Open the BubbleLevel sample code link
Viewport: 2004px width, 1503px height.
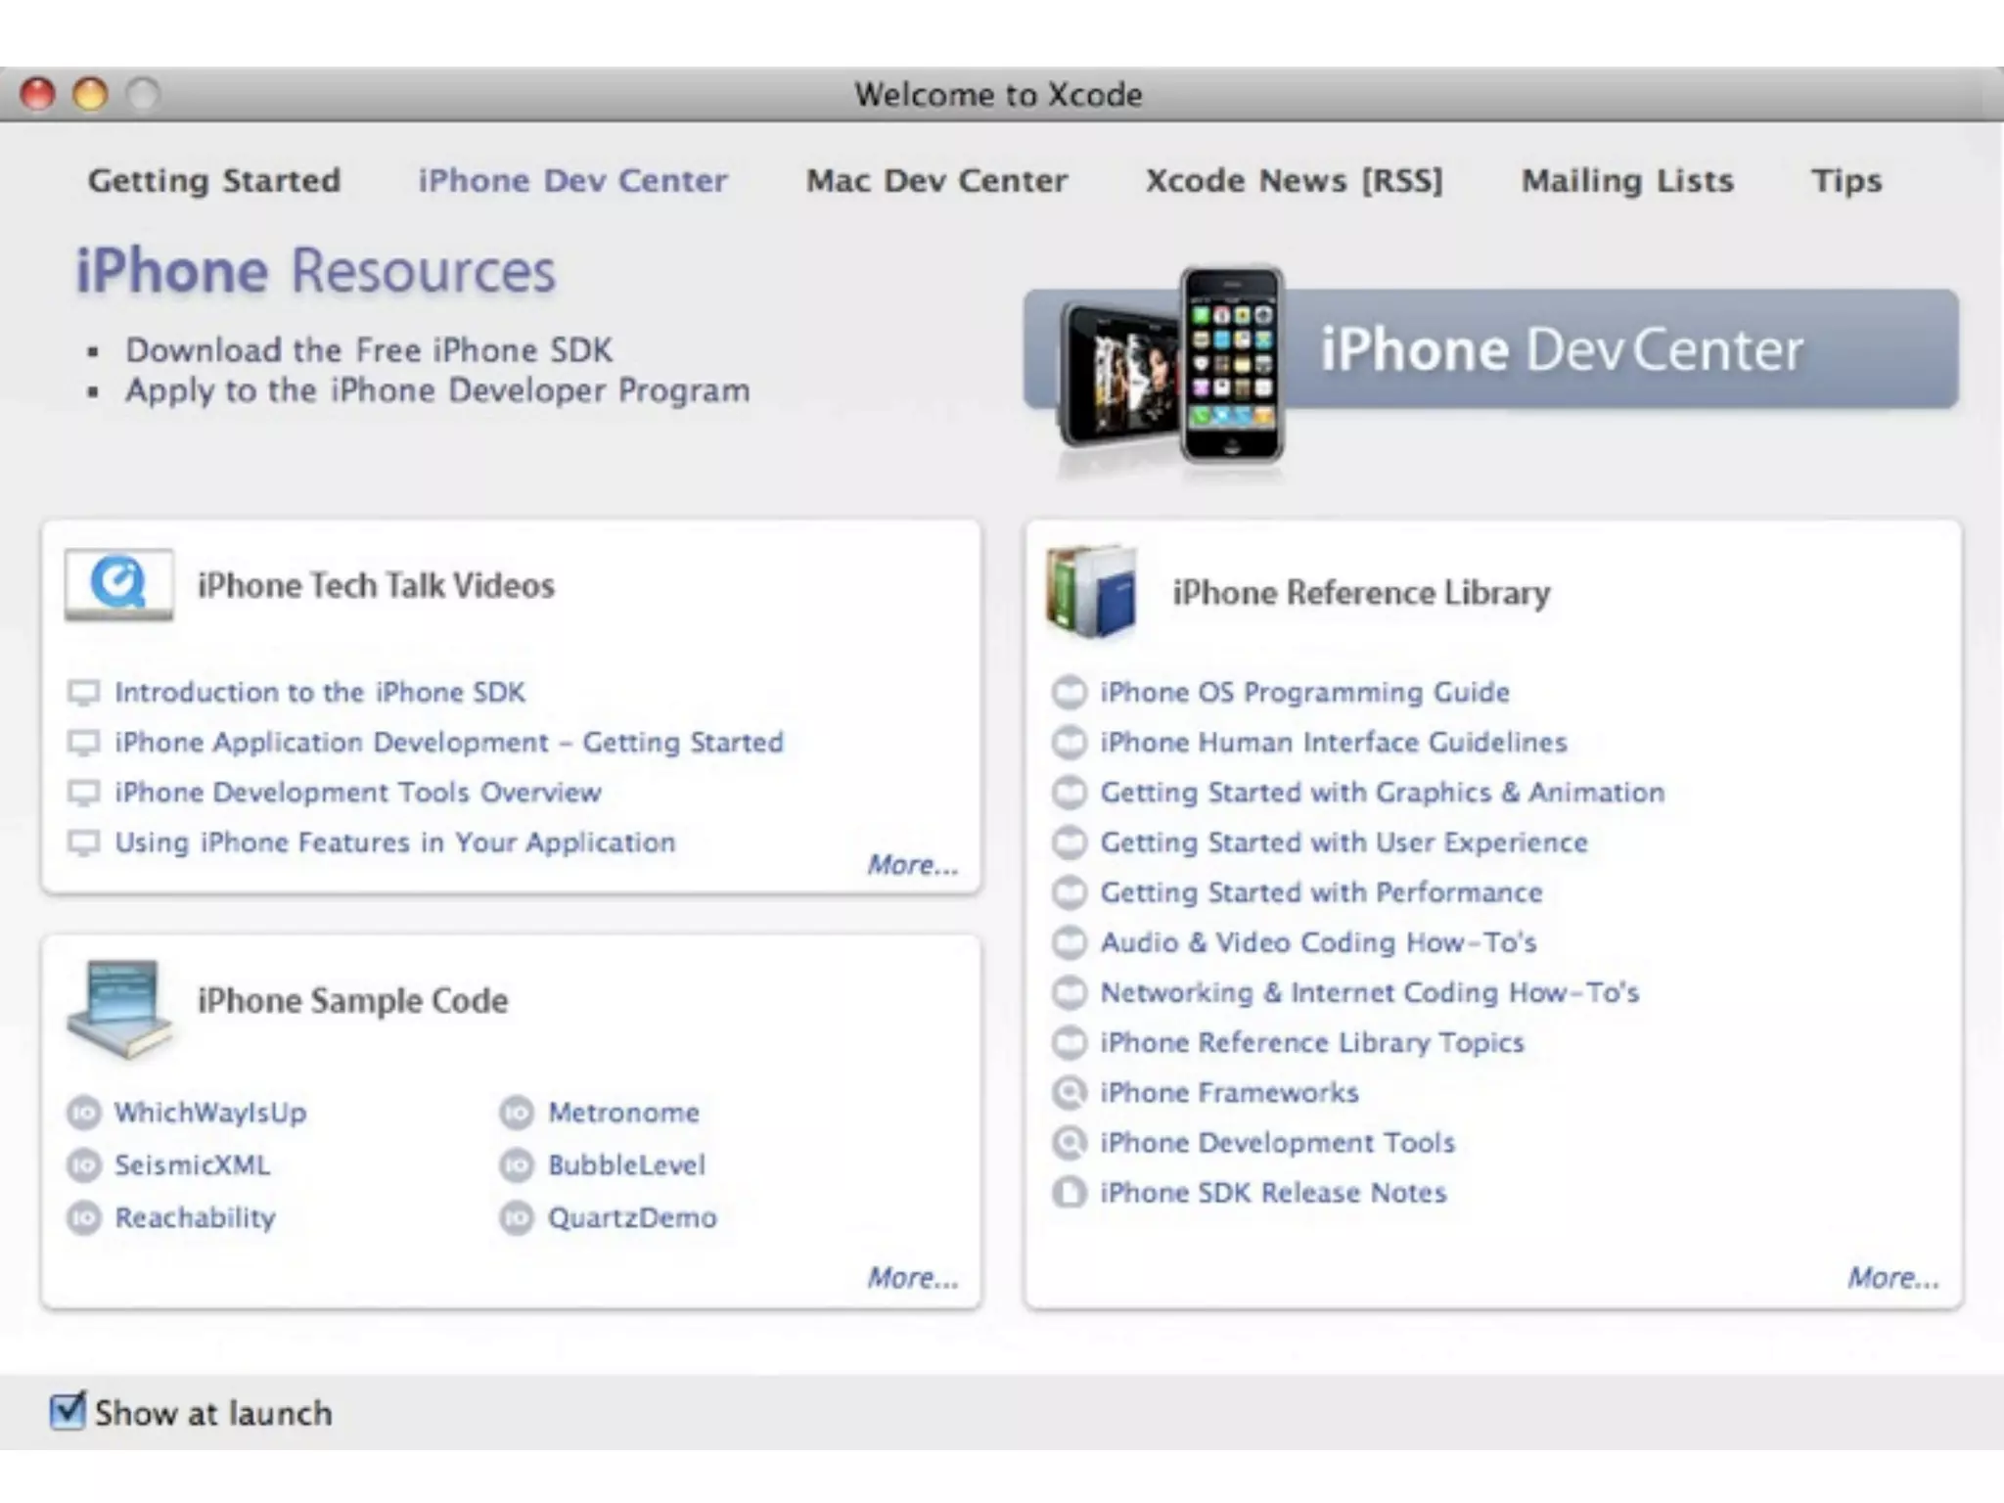coord(626,1165)
